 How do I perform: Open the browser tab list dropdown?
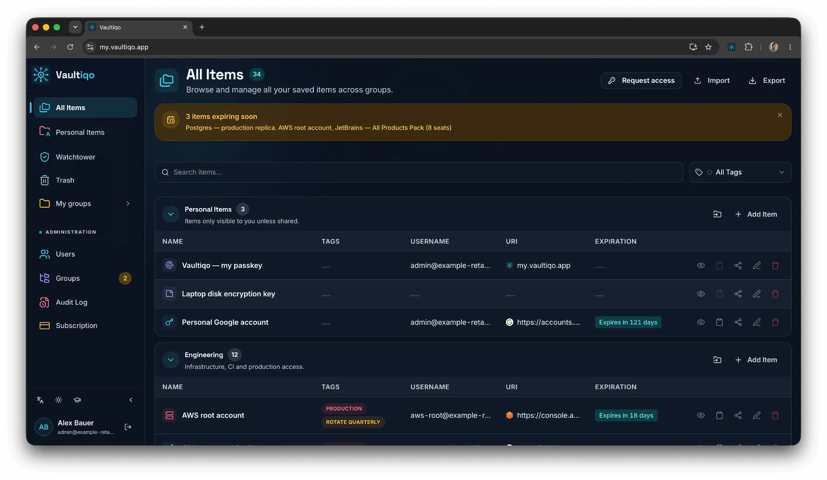(75, 27)
